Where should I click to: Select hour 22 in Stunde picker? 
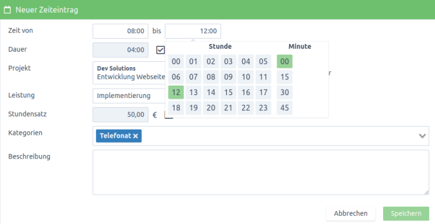246,108
